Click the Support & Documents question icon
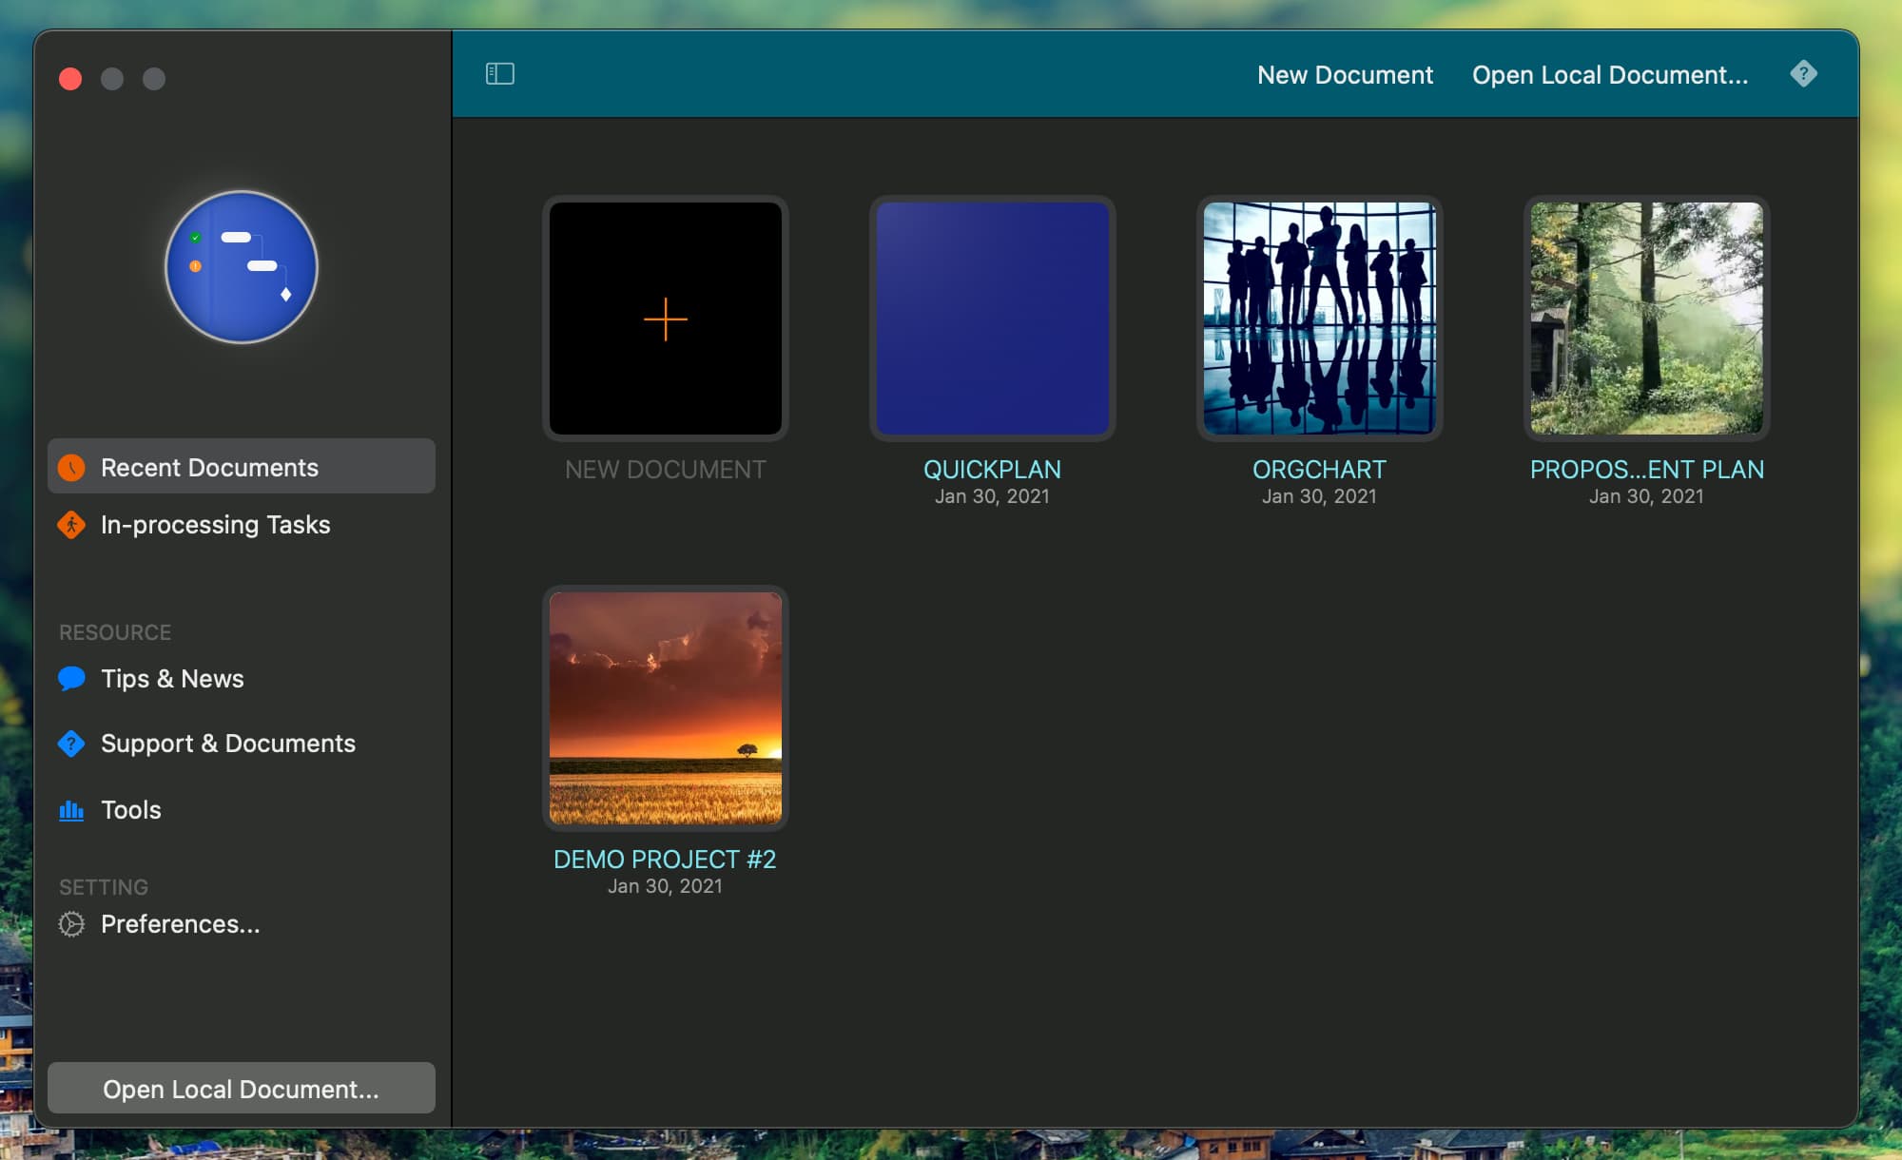This screenshot has height=1160, width=1902. tap(71, 744)
